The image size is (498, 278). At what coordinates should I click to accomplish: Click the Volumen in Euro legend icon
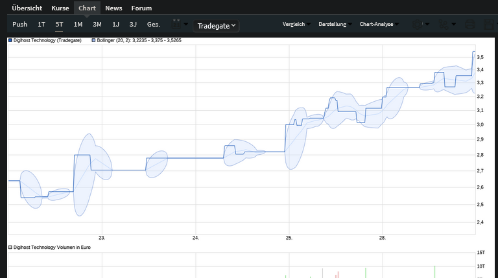pyautogui.click(x=10, y=248)
